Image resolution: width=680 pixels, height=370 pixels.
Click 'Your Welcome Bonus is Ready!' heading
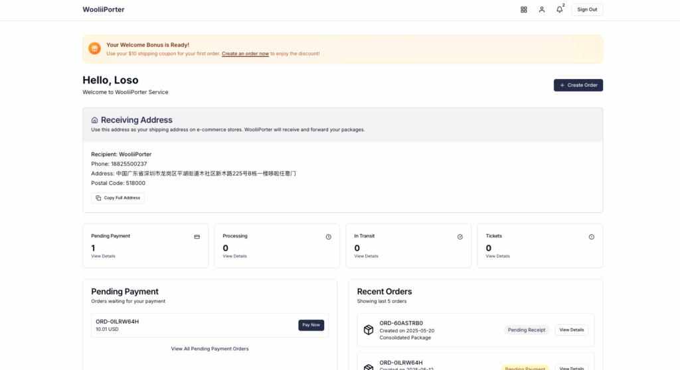point(147,44)
